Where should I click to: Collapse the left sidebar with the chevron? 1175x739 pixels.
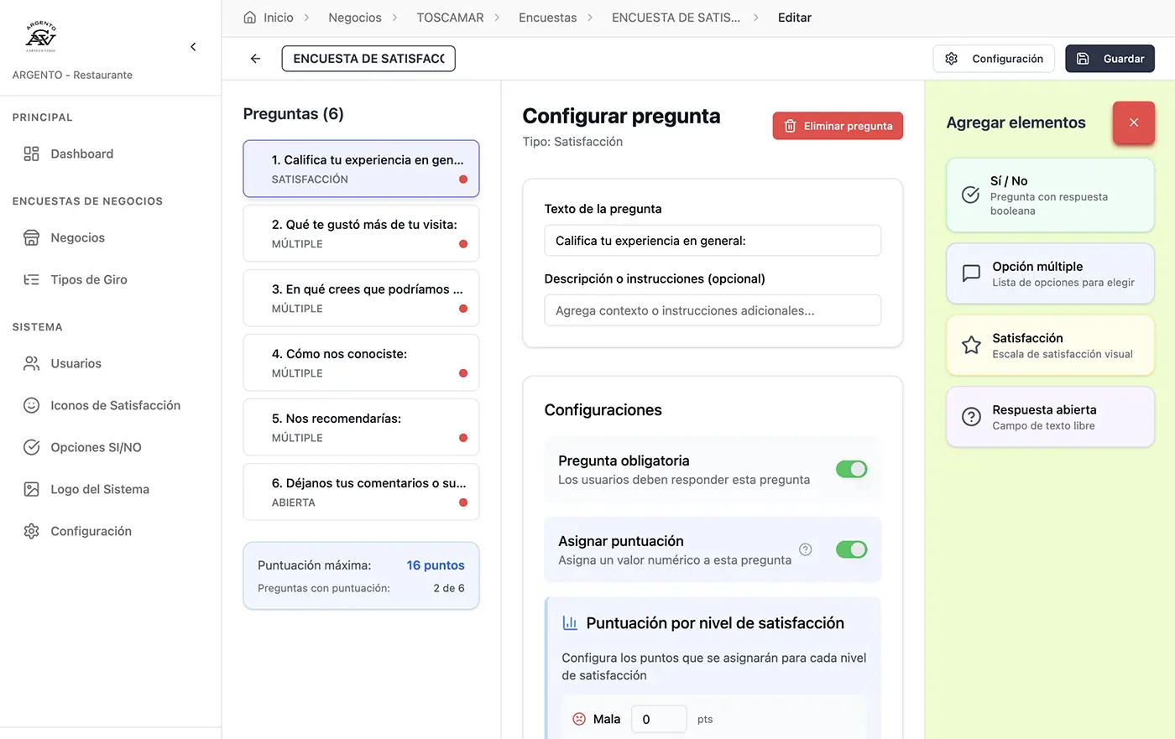pyautogui.click(x=192, y=46)
